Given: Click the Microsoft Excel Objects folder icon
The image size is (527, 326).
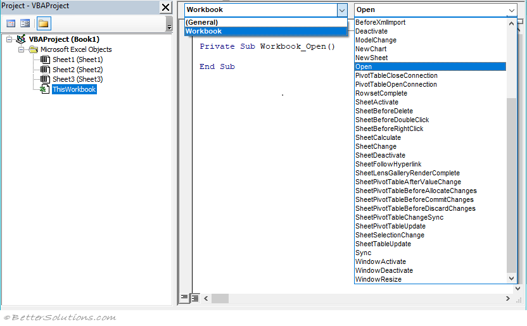Looking at the screenshot, I should click(x=34, y=49).
